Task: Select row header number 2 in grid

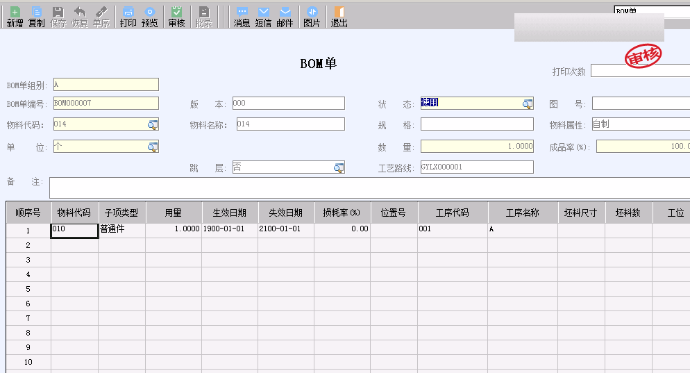Action: coord(28,245)
